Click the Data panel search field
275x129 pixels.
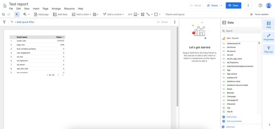coord(241,31)
